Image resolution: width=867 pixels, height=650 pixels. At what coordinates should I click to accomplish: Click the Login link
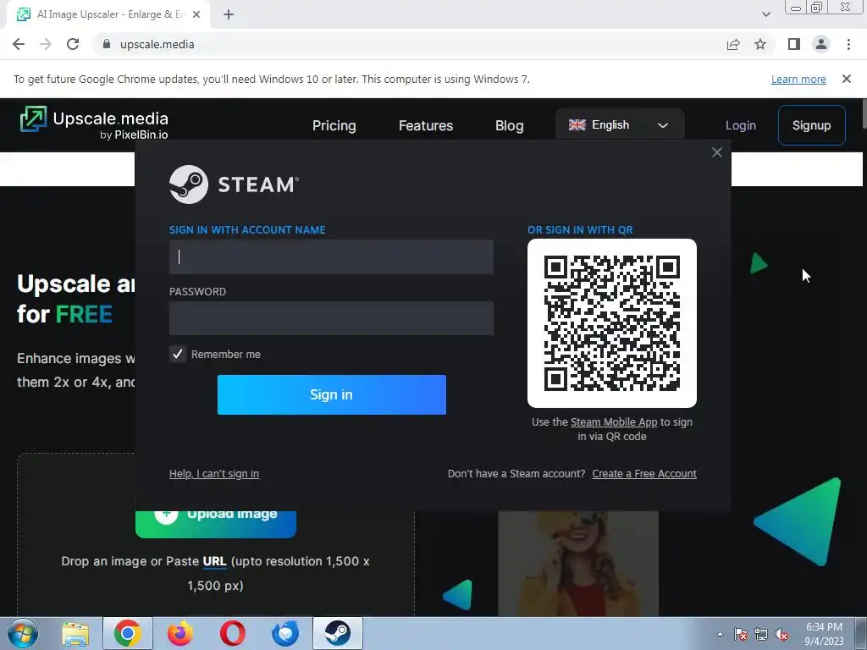pyautogui.click(x=740, y=125)
